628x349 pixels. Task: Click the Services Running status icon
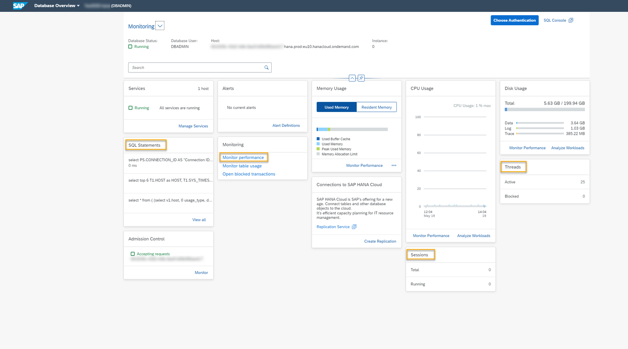[x=130, y=108]
